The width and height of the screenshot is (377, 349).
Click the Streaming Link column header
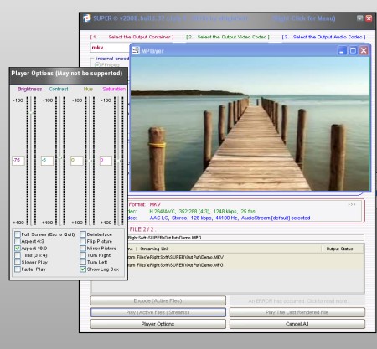tap(154, 249)
